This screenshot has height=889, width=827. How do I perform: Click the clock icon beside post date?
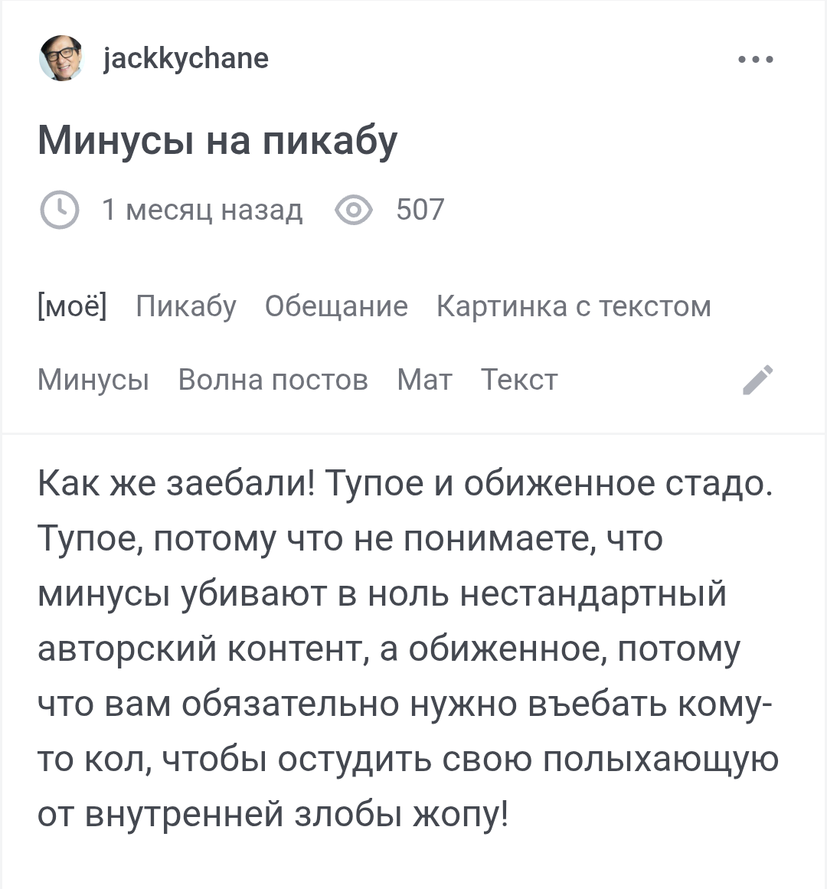point(59,210)
